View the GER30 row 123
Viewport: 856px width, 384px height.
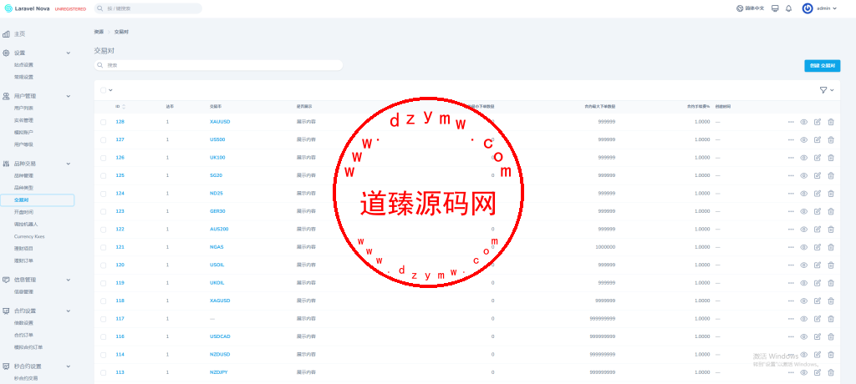(x=803, y=211)
